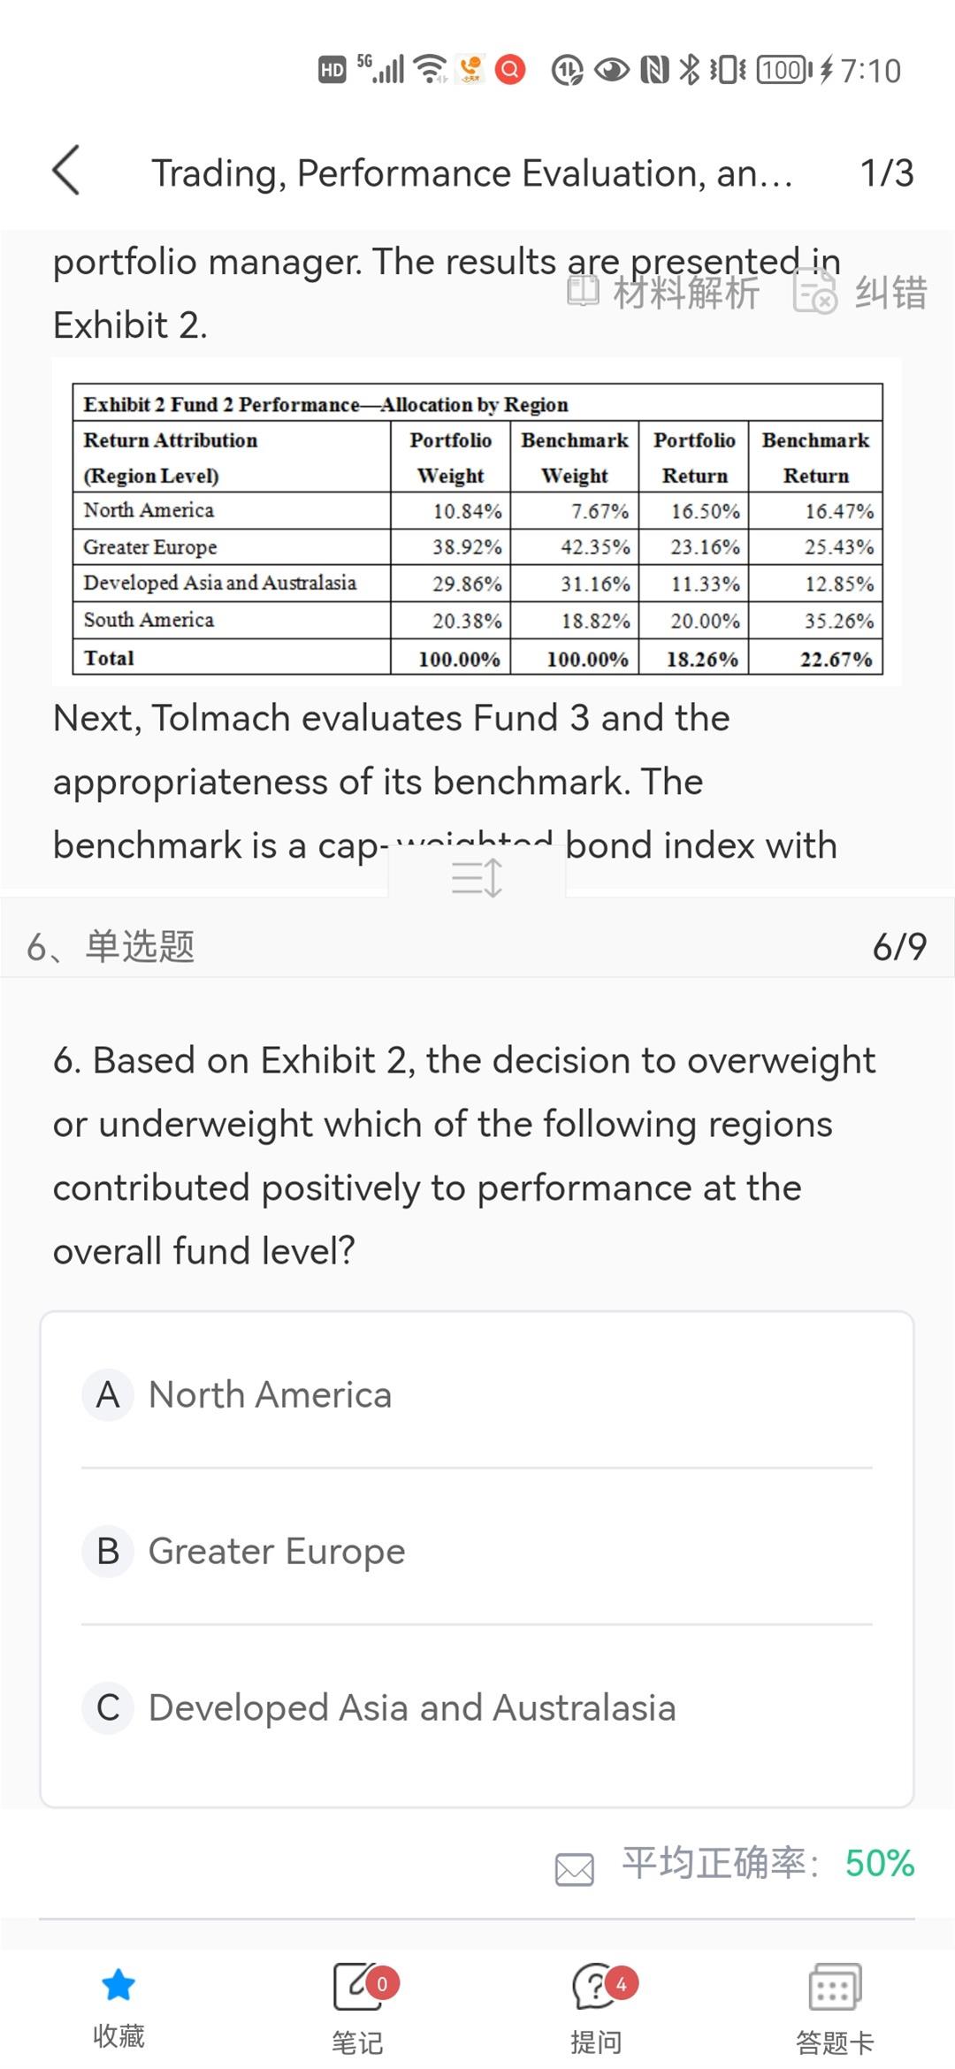Select option B Greater Europe
This screenshot has width=955, height=2069.
(x=277, y=1551)
